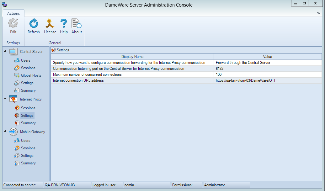Click the Mobile Gateway Summary icon
This screenshot has width=325, height=191.
(17, 163)
